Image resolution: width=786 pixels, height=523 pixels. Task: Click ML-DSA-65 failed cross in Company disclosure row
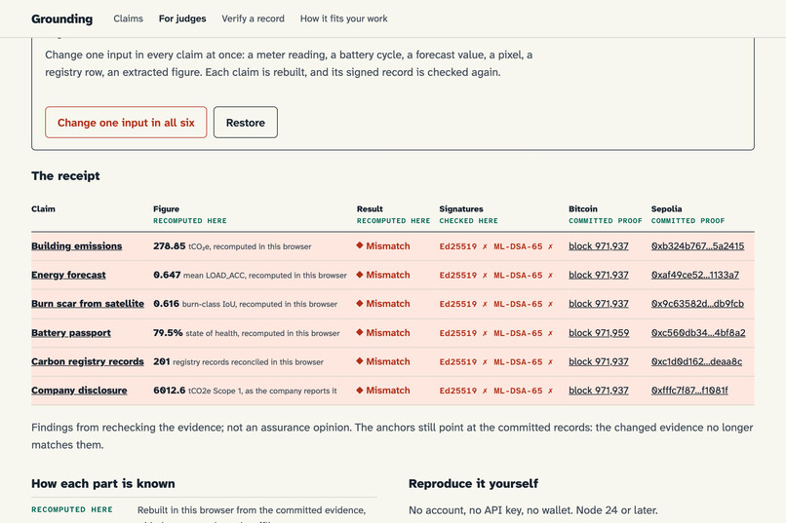(550, 391)
